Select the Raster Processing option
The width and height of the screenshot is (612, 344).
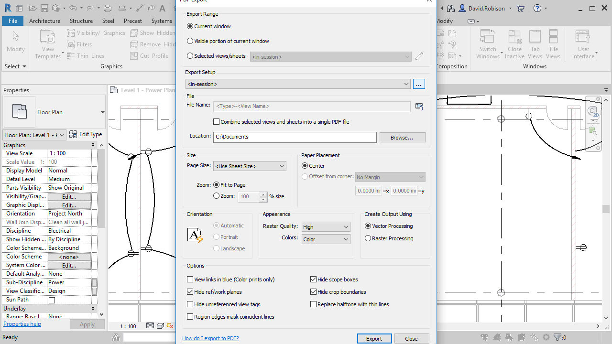click(x=368, y=238)
